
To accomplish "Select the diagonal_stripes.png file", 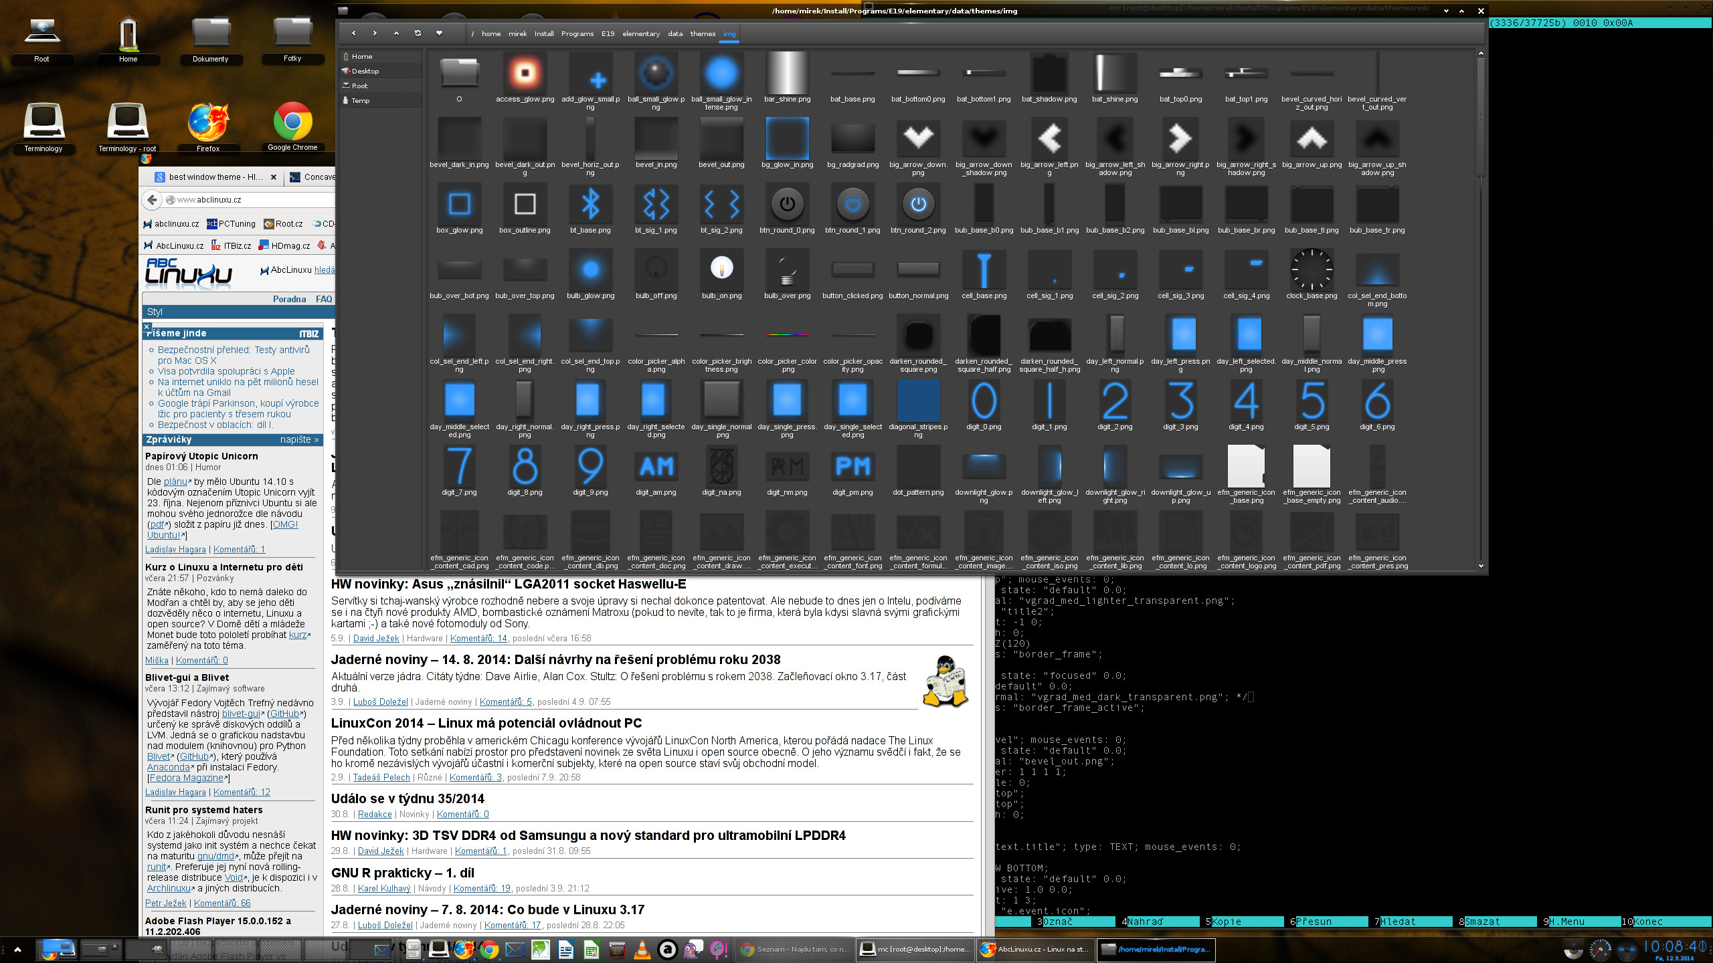I will 918,409.
